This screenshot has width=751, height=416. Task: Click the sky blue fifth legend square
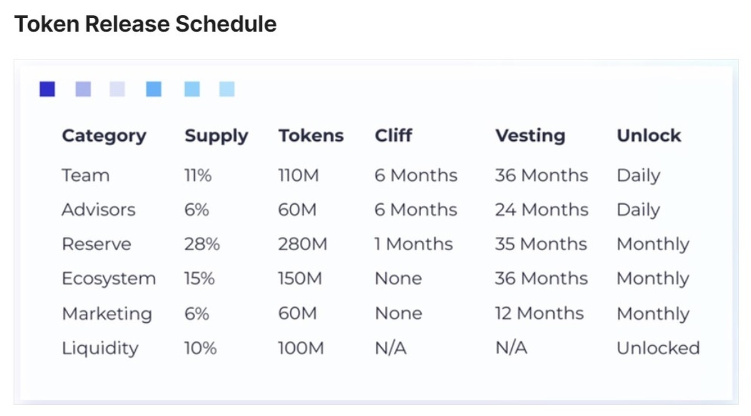192,89
